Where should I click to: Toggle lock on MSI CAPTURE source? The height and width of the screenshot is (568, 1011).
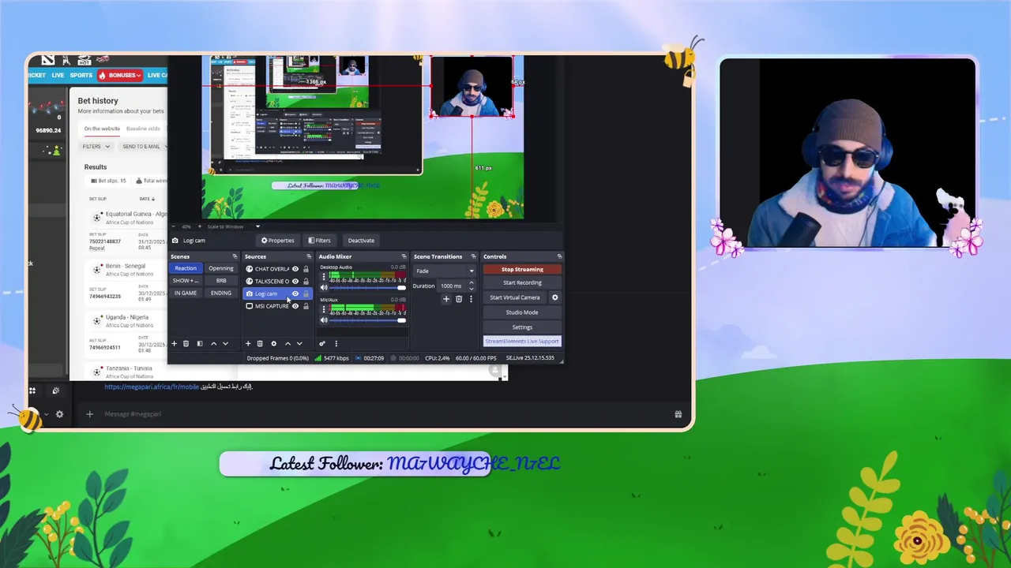[x=306, y=306]
